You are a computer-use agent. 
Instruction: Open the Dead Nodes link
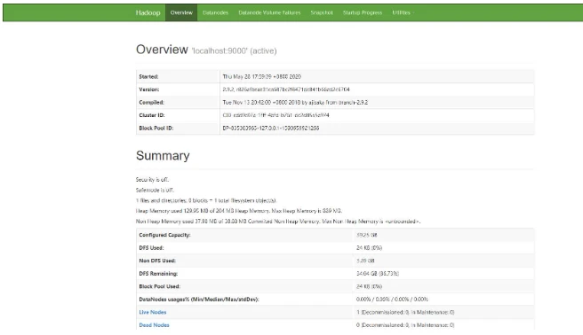pos(154,325)
